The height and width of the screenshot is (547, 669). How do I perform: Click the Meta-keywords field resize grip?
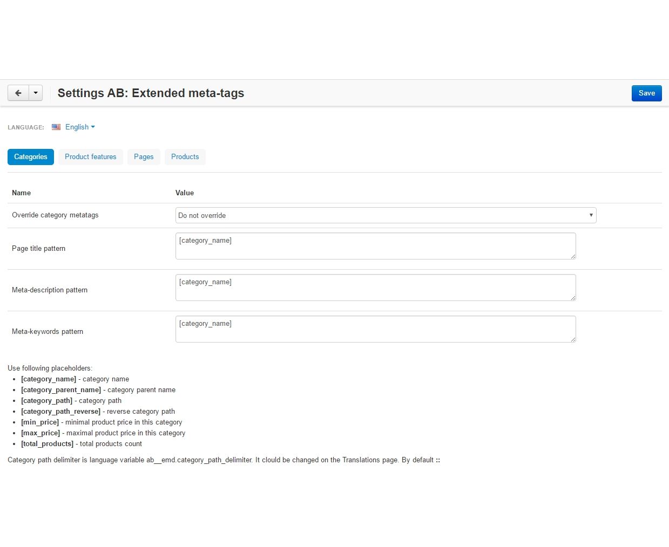point(573,339)
